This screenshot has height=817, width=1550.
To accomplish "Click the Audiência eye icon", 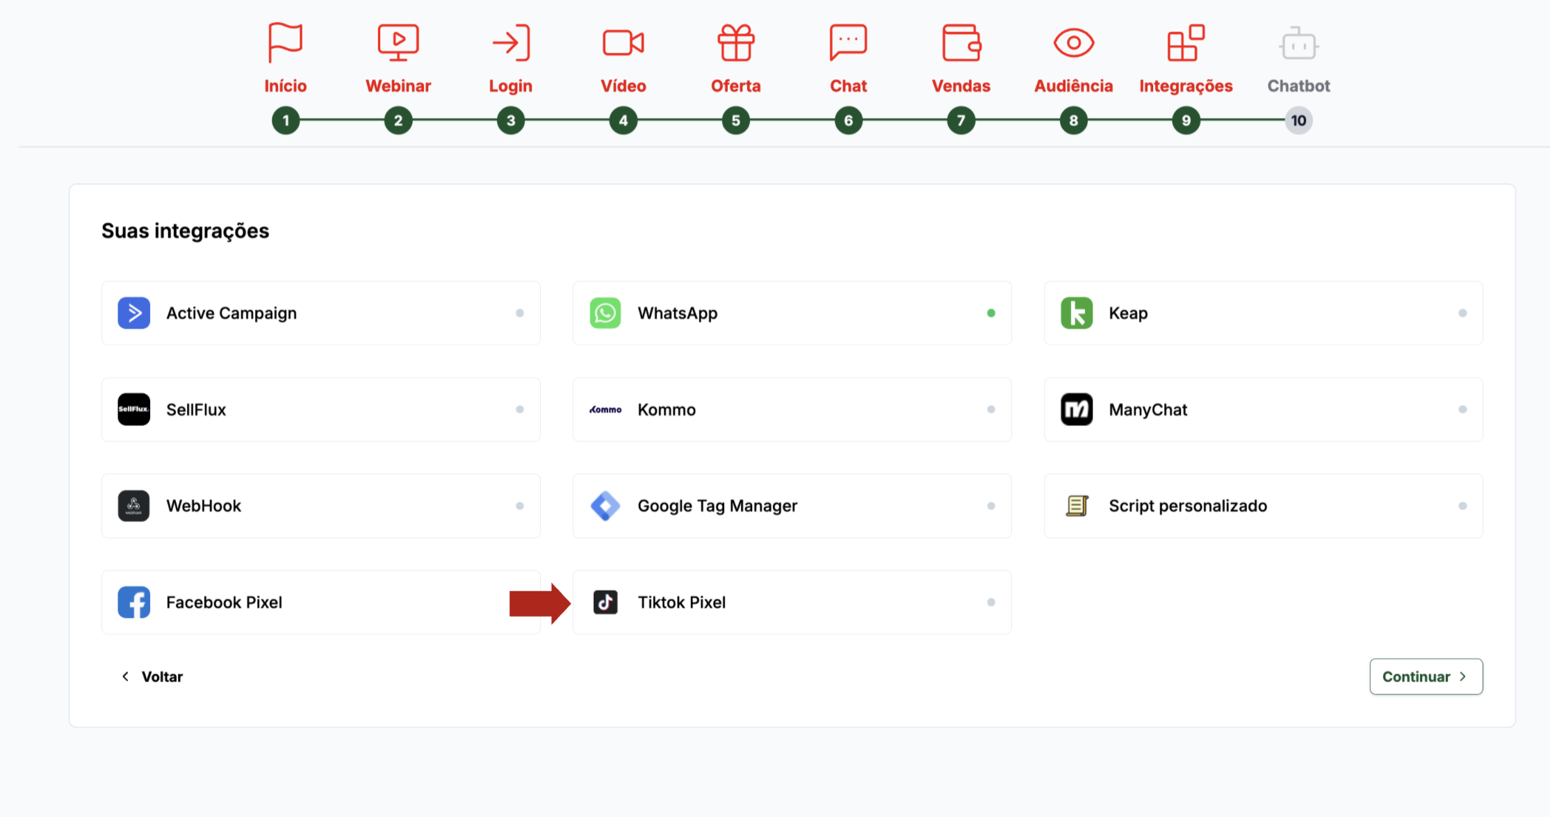I will [x=1073, y=42].
